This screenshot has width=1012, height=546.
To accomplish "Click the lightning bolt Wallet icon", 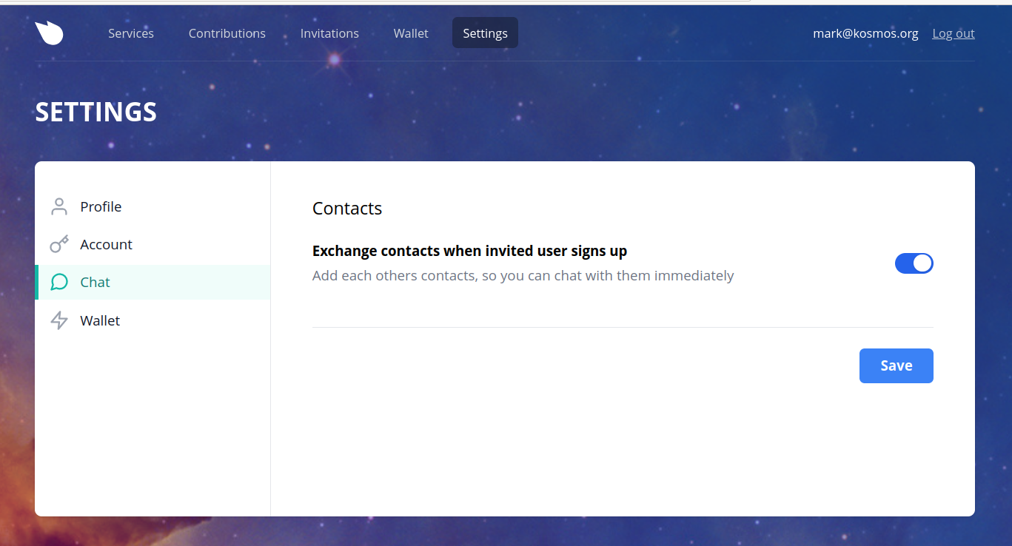I will (x=59, y=320).
